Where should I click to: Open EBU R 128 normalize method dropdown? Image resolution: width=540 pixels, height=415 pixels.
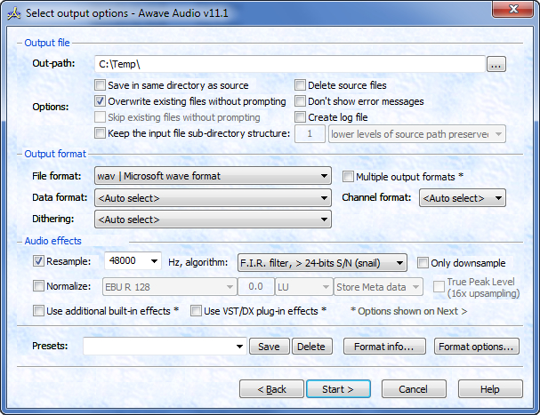(x=169, y=287)
